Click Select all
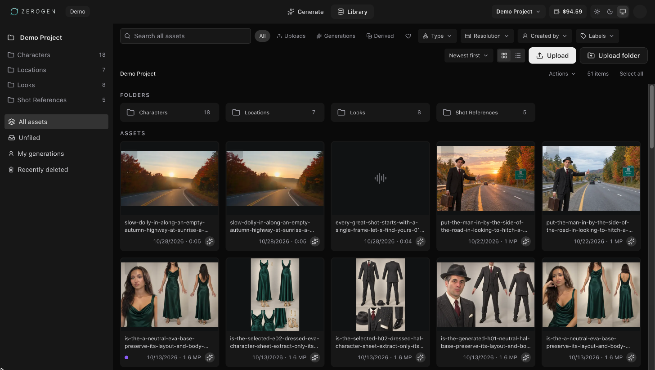Screen dimensions: 655x370 pyautogui.click(x=631, y=74)
